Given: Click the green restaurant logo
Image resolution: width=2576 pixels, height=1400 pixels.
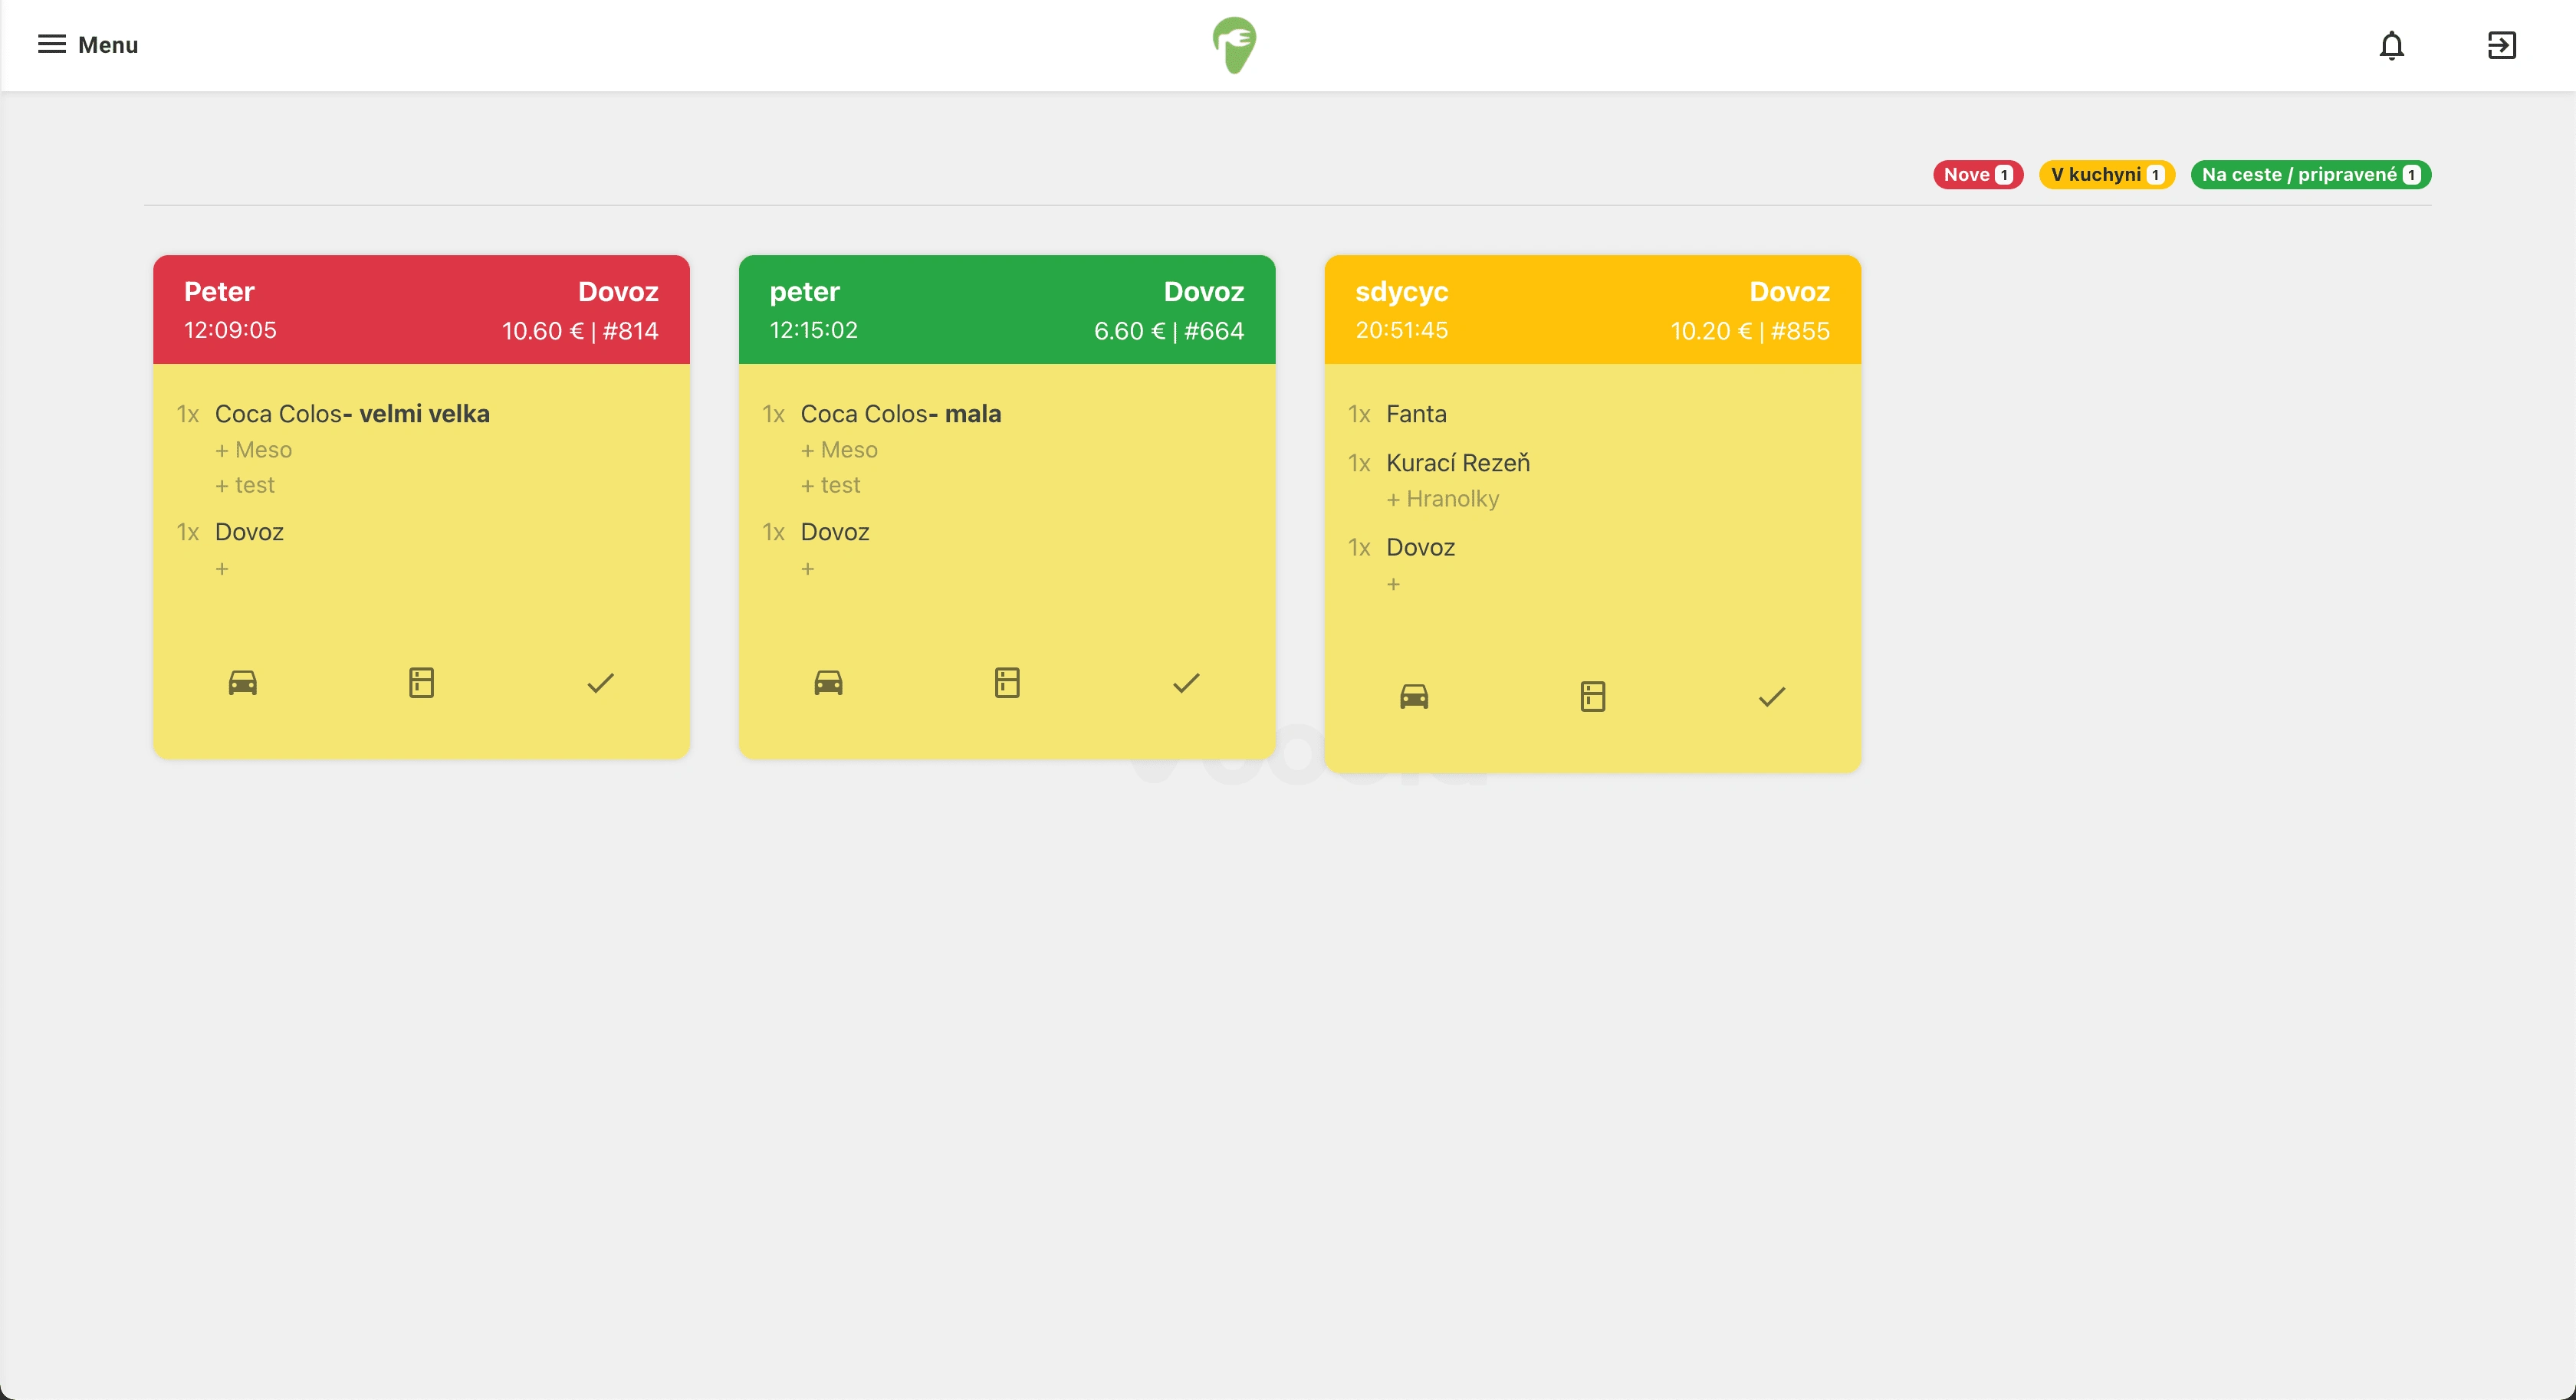Looking at the screenshot, I should 1234,45.
